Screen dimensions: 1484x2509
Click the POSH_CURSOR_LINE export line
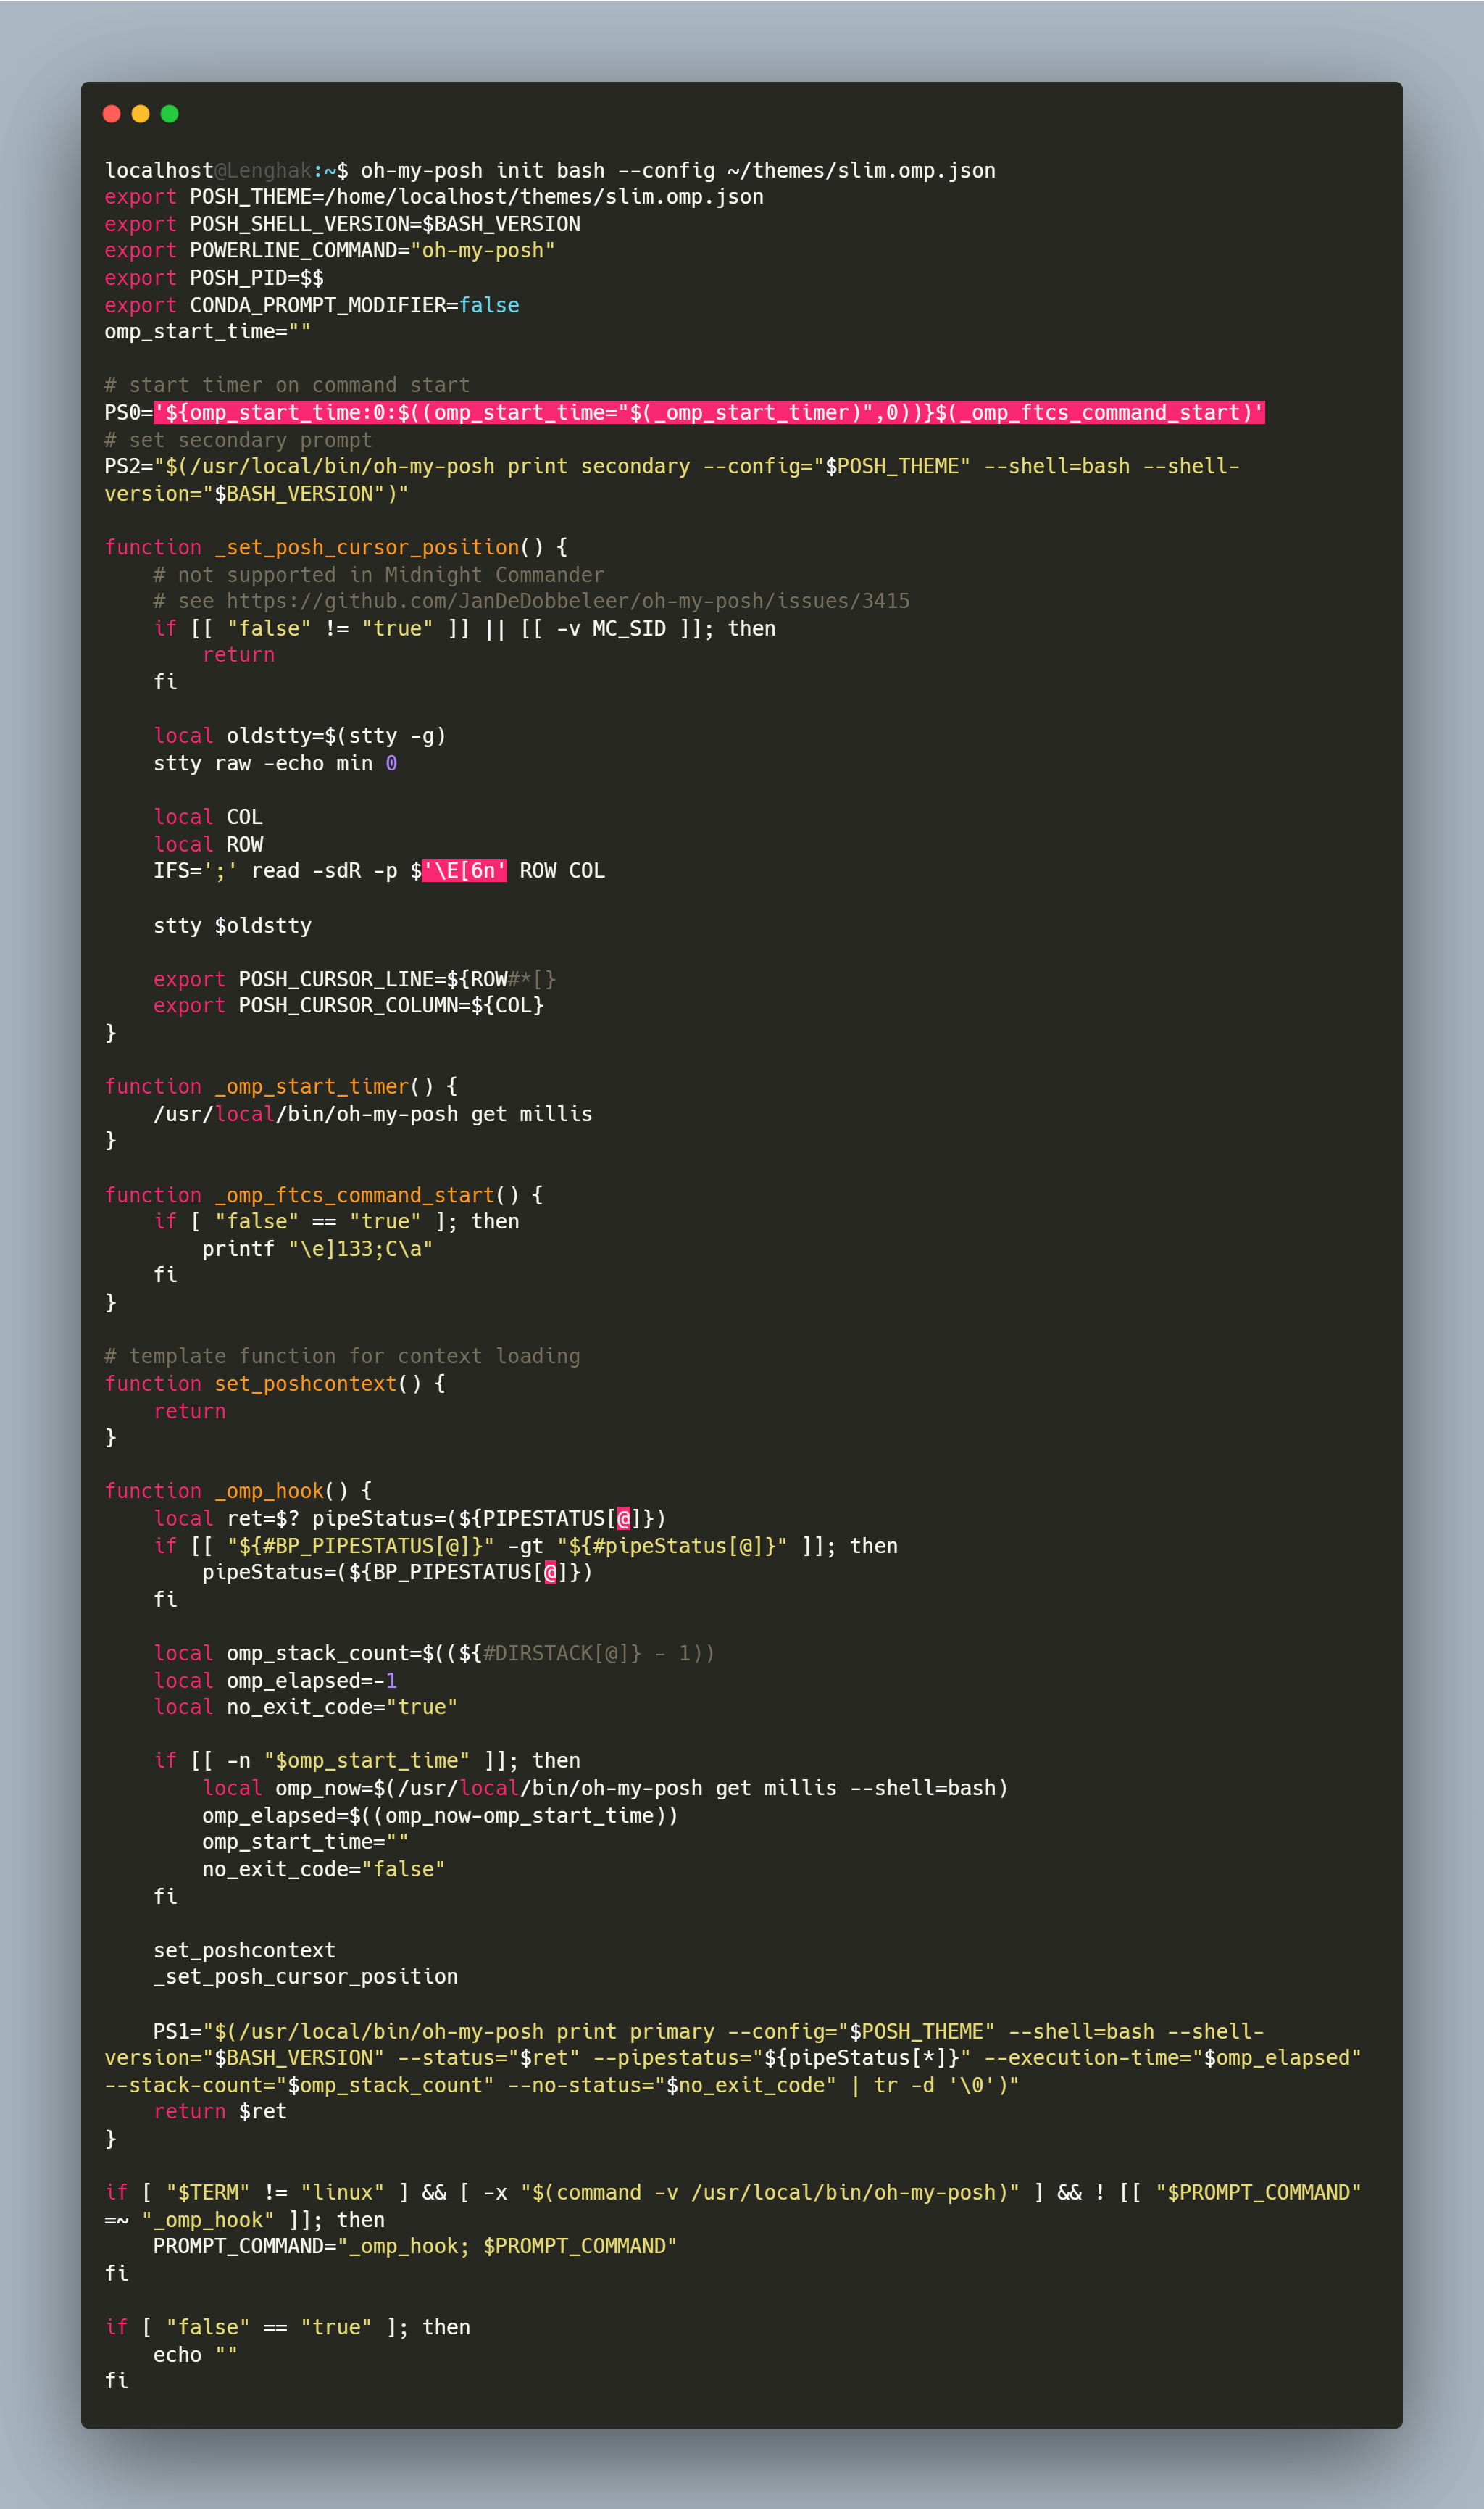pyautogui.click(x=350, y=978)
